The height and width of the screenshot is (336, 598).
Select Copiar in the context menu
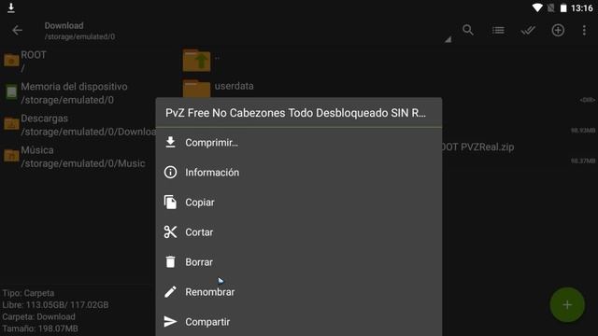click(x=299, y=203)
